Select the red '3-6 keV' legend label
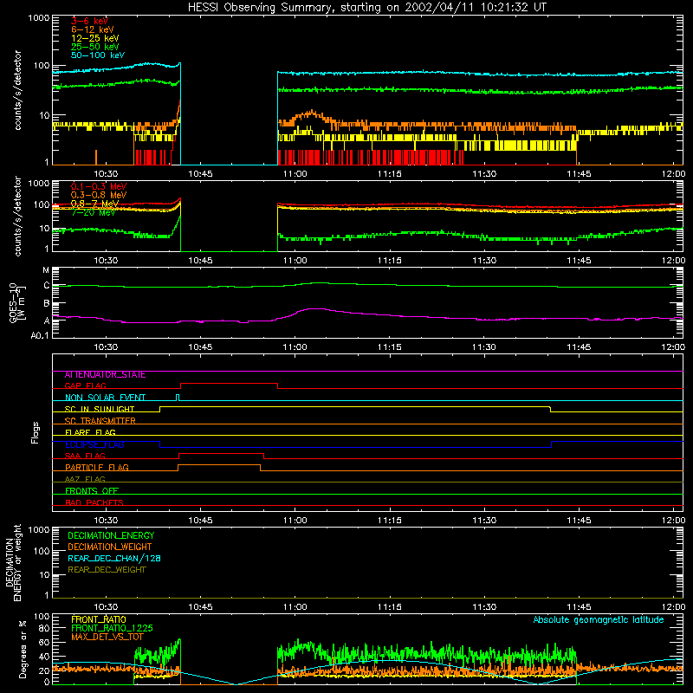The height and width of the screenshot is (693, 693). click(x=89, y=21)
